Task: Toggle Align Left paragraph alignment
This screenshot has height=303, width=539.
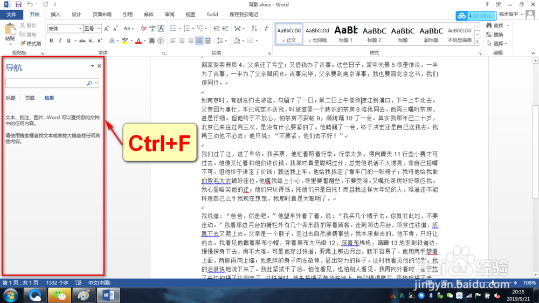Action: 173,41
